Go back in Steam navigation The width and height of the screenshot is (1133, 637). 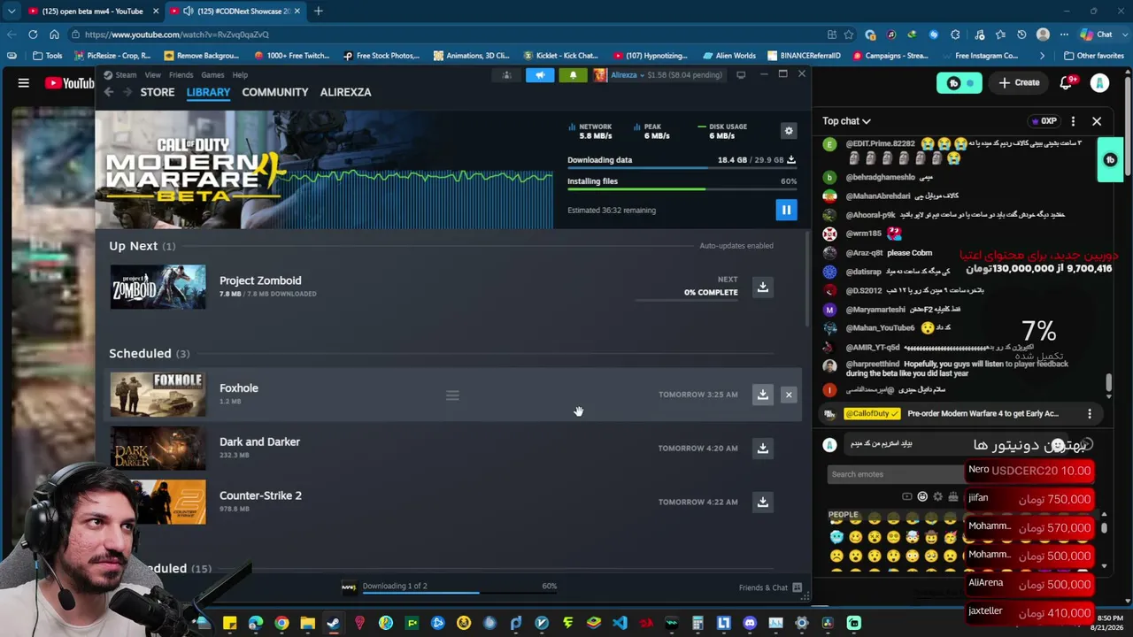tap(109, 92)
